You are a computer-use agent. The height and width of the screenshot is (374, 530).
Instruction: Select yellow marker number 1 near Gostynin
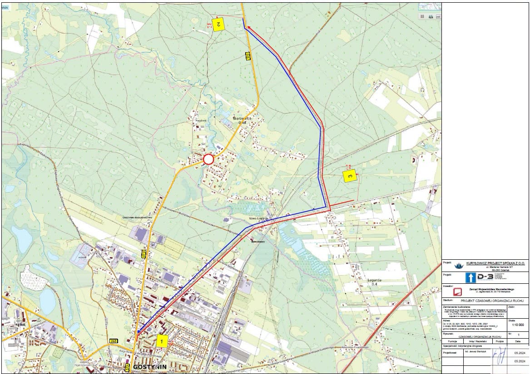pos(162,341)
